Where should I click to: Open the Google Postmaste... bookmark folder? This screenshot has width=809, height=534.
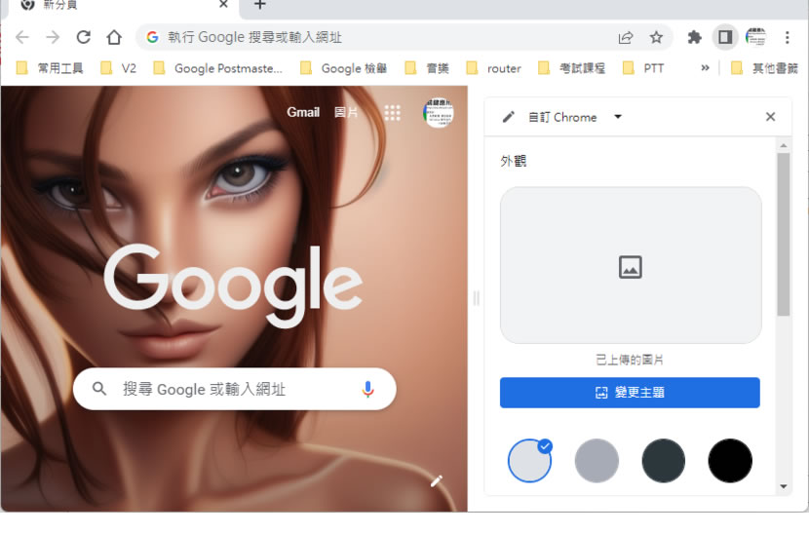(x=218, y=68)
